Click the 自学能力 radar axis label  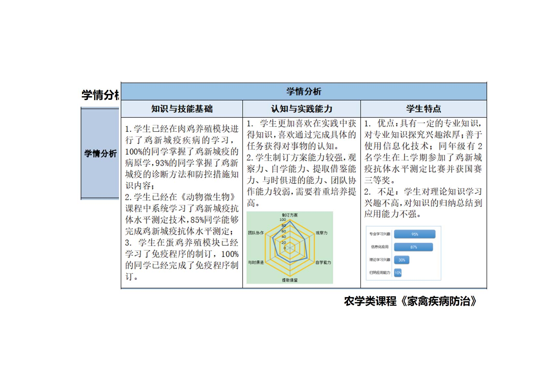point(323,263)
